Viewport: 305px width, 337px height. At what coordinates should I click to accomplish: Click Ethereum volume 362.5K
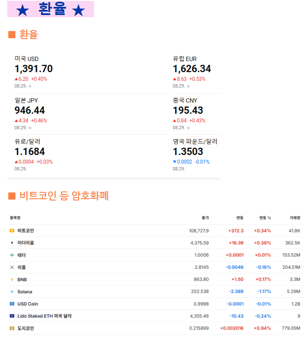click(293, 243)
